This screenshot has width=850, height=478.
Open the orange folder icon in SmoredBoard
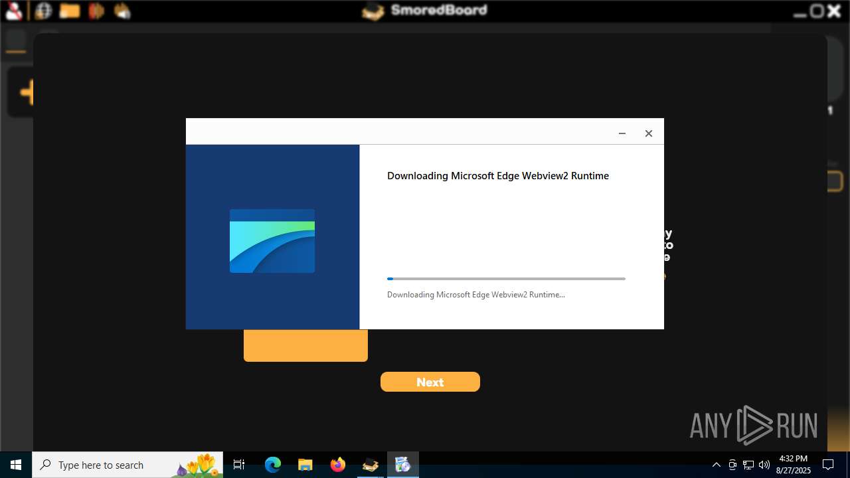[x=70, y=11]
